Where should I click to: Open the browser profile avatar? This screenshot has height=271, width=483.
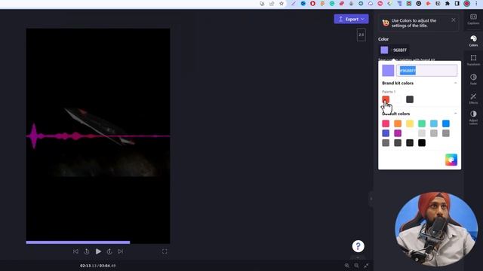coord(466,4)
